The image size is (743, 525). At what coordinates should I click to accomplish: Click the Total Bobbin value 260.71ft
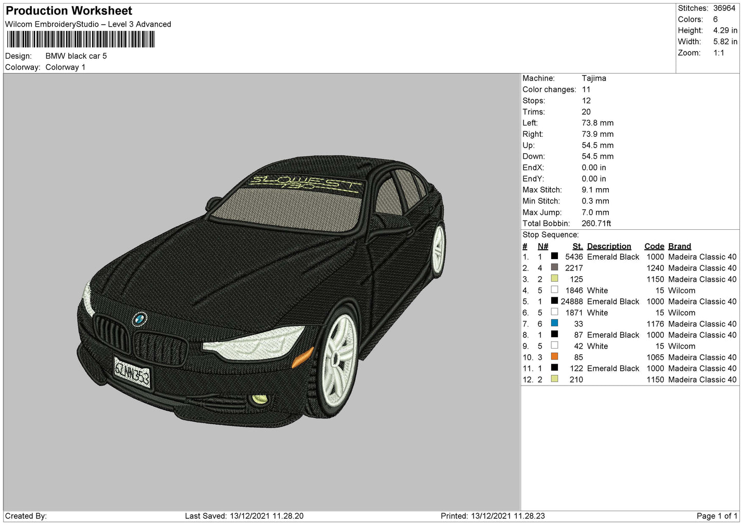click(x=596, y=224)
